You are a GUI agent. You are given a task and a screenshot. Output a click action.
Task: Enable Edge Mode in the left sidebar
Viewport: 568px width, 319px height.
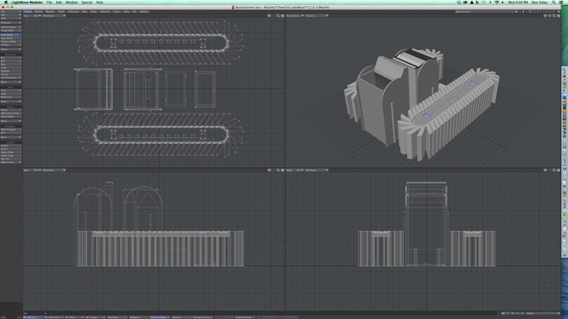(10, 39)
